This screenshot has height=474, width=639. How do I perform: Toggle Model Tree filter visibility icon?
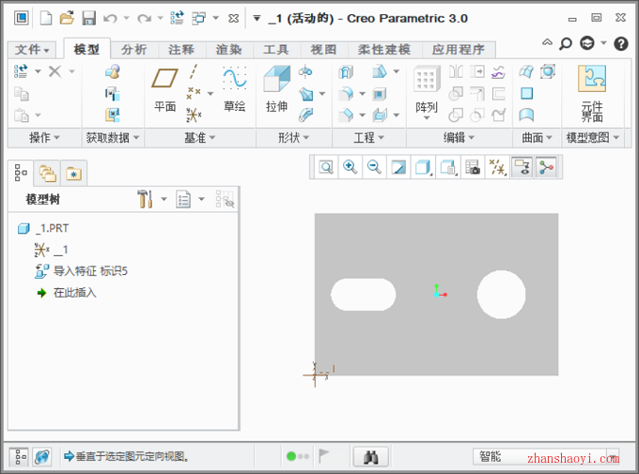225,199
